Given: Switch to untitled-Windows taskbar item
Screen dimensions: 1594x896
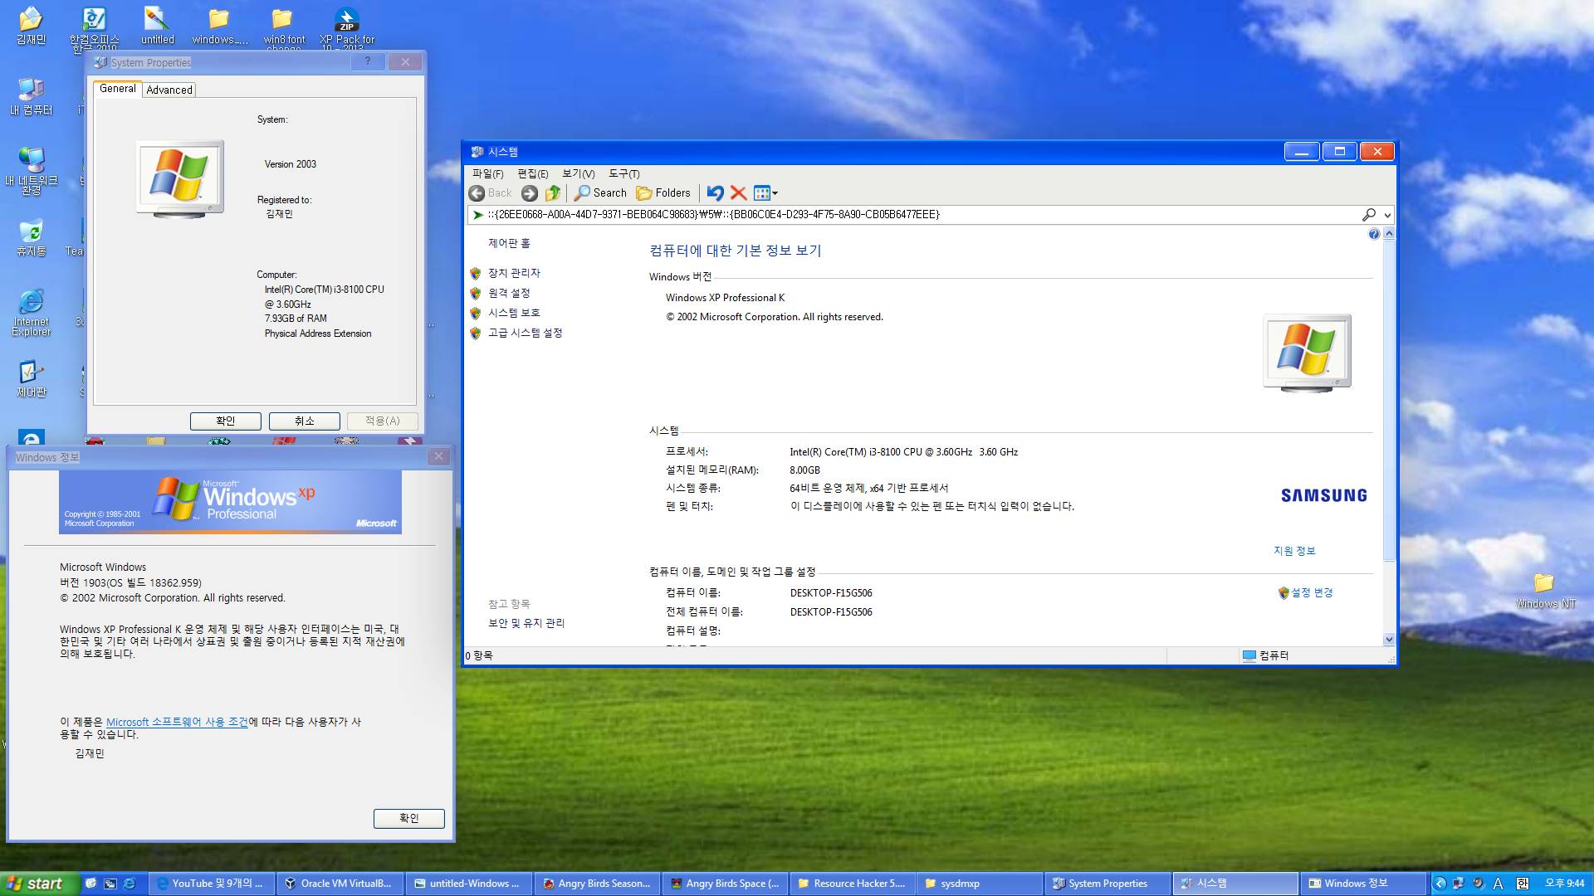Looking at the screenshot, I should 467,884.
